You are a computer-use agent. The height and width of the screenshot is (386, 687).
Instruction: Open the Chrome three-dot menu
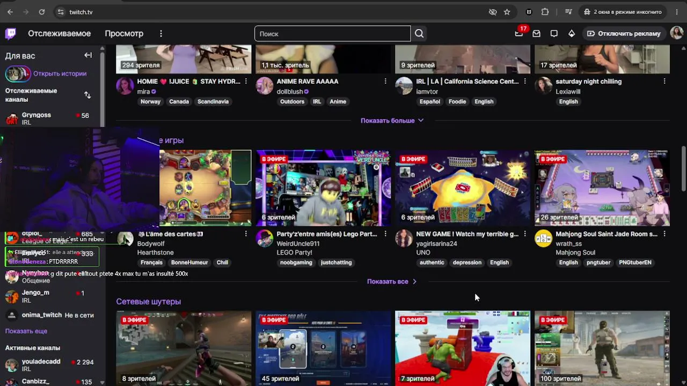click(677, 12)
